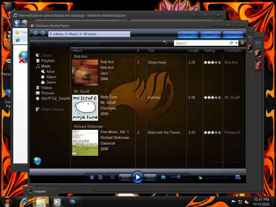Go back in Media Player library navigation

35,34
